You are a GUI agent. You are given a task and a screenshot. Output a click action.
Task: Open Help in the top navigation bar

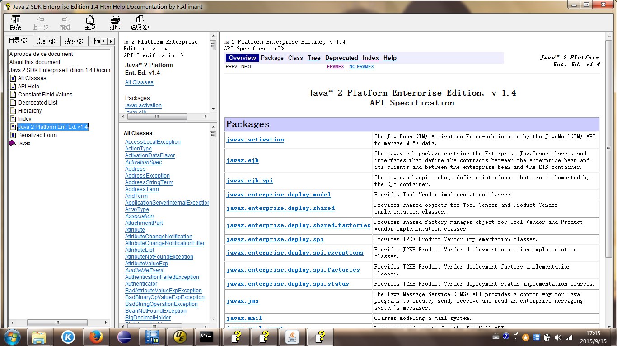tap(390, 58)
